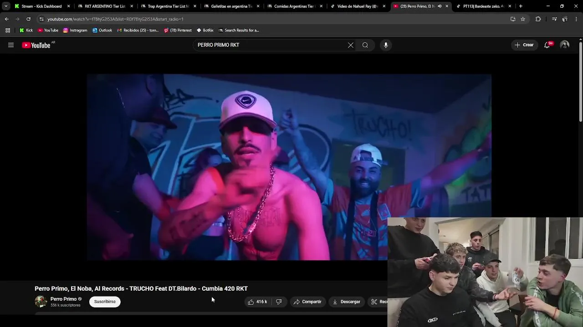Like the video with 416 k likes
The width and height of the screenshot is (583, 327).
pos(257,302)
